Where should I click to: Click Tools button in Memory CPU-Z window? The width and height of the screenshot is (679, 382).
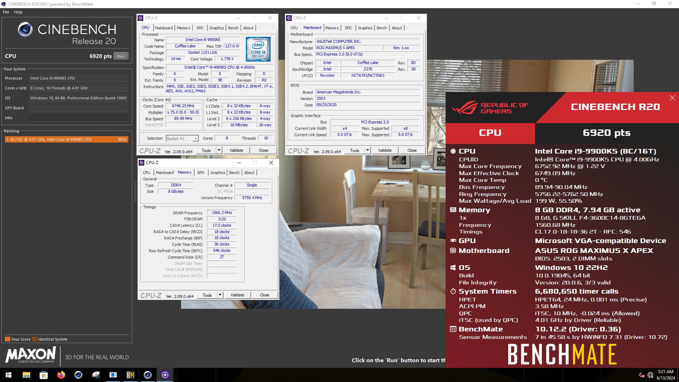pyautogui.click(x=207, y=295)
